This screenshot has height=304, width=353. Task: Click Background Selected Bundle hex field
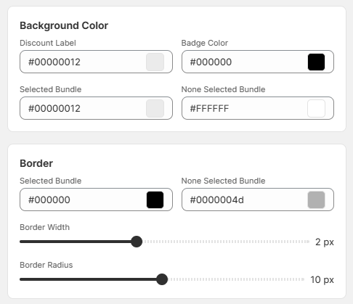coord(96,108)
